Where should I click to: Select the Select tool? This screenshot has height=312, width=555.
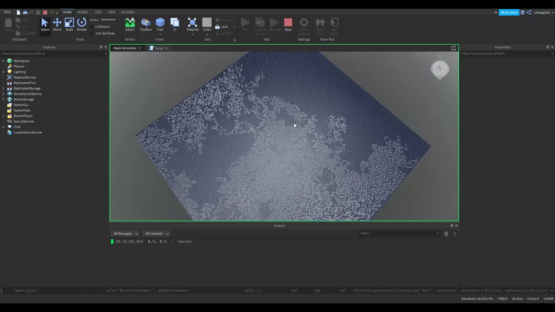click(45, 25)
